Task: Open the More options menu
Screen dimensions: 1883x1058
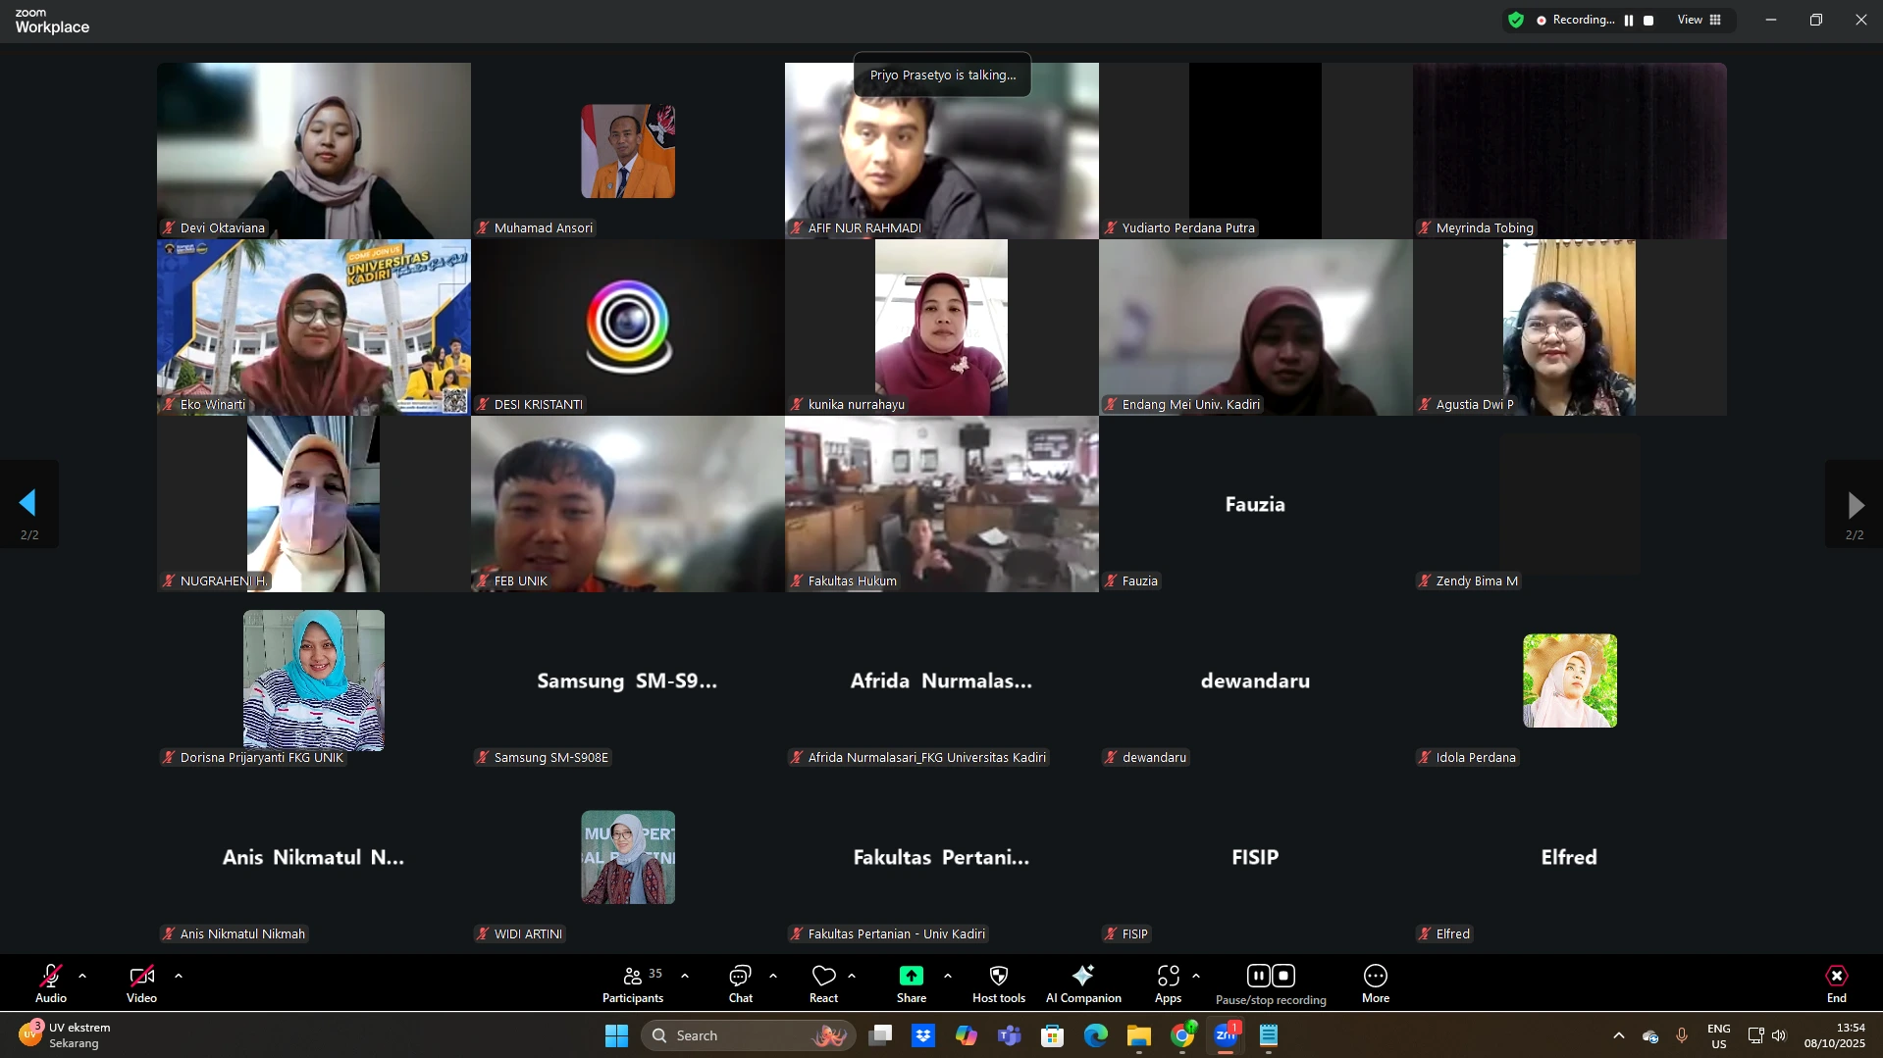Action: point(1375,983)
